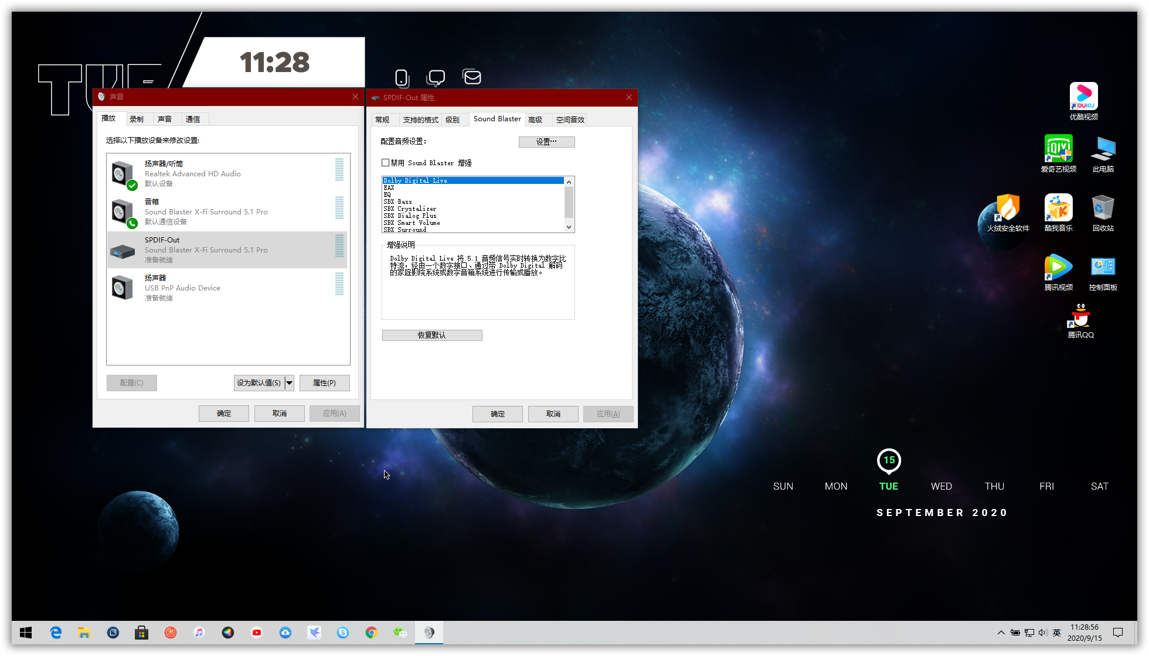Image resolution: width=1149 pixels, height=656 pixels.
Task: Open 腾讯视频 desktop shortcut
Action: [x=1058, y=272]
